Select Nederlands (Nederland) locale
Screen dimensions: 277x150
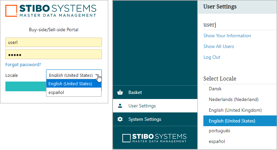(233, 99)
